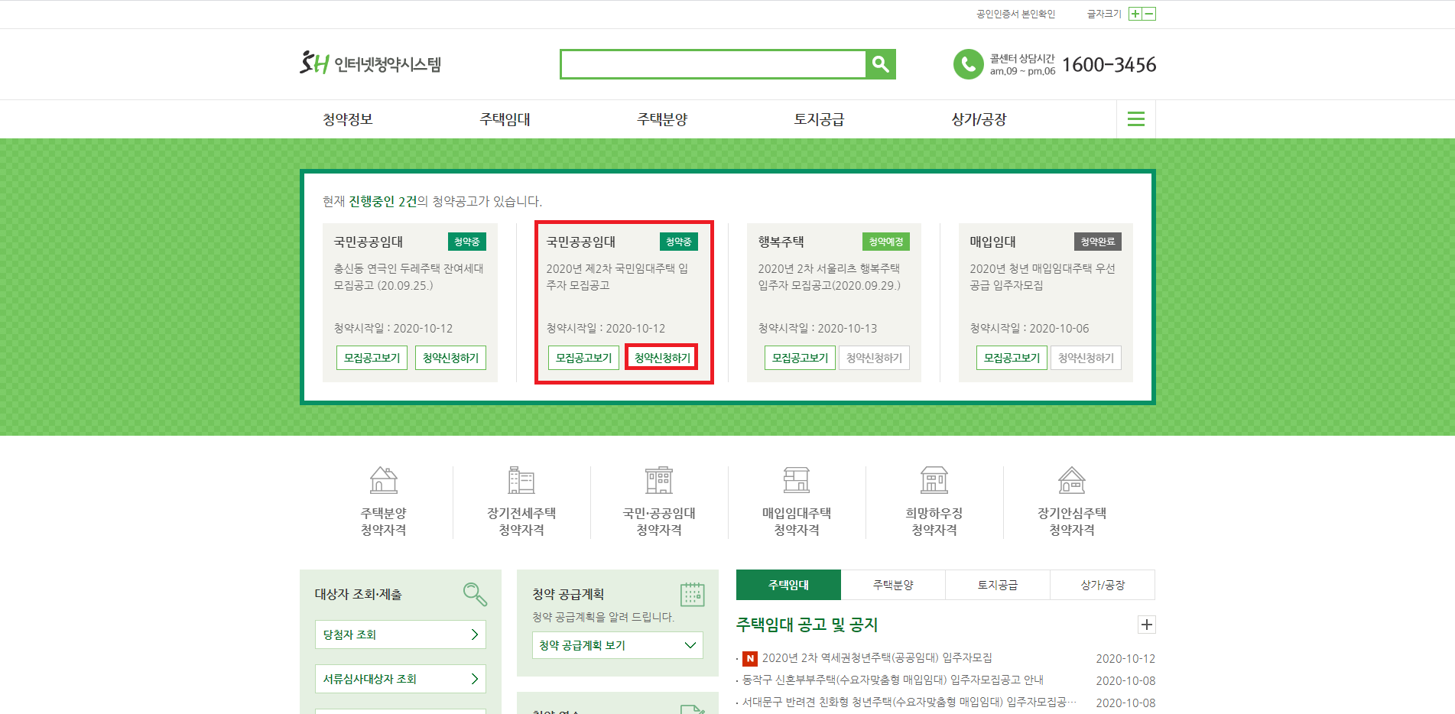Viewport: 1455px width, 714px height.
Task: Switch to the 주택분양 notice tab
Action: pos(893,584)
